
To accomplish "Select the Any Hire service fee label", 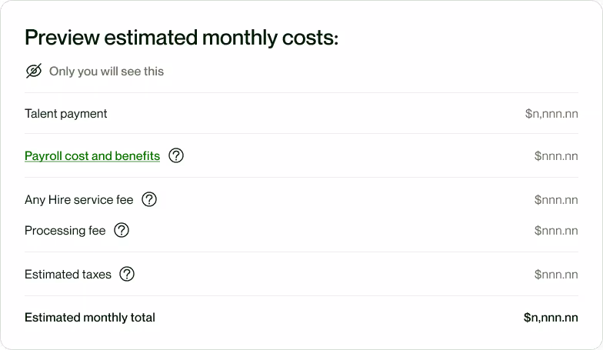I will [78, 200].
